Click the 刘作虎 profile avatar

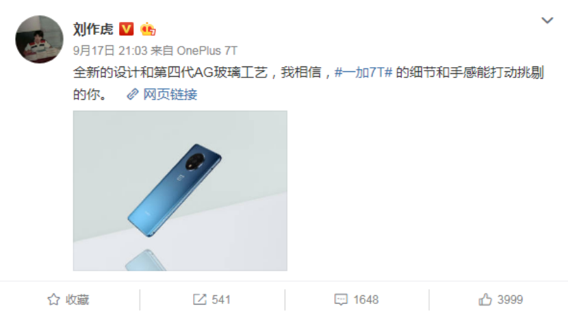pos(39,39)
